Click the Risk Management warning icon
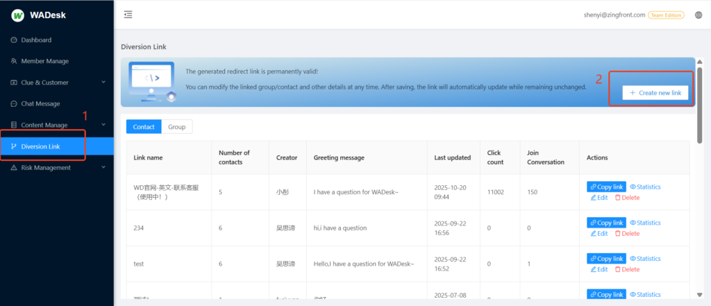 14,168
